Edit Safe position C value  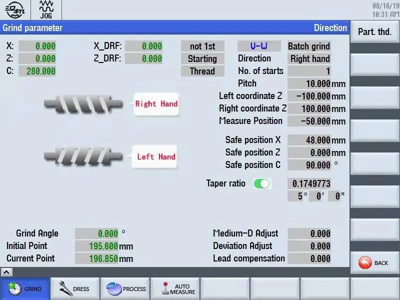309,165
